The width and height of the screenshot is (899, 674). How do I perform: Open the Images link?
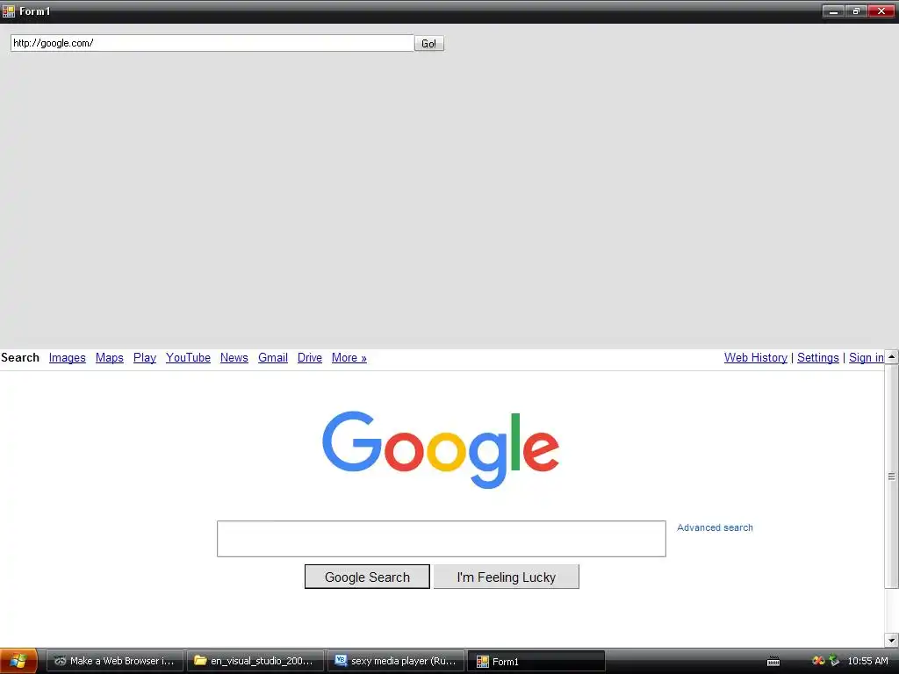click(67, 358)
